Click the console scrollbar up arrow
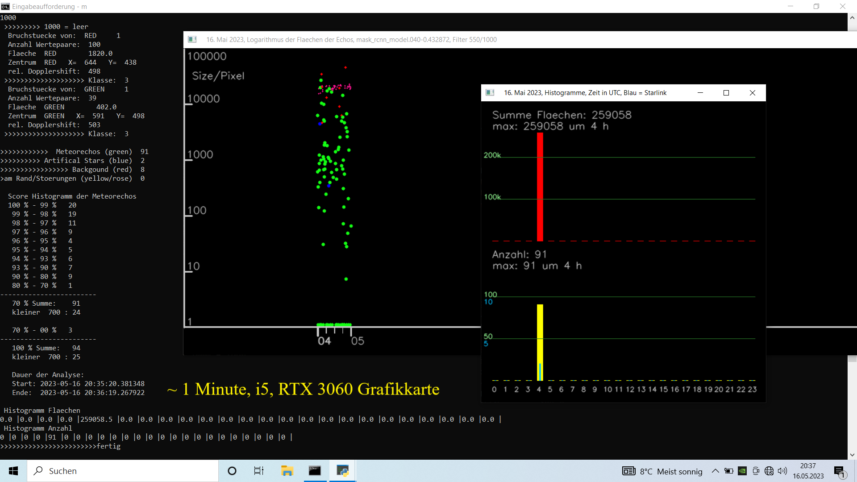This screenshot has width=857, height=482. (x=852, y=18)
